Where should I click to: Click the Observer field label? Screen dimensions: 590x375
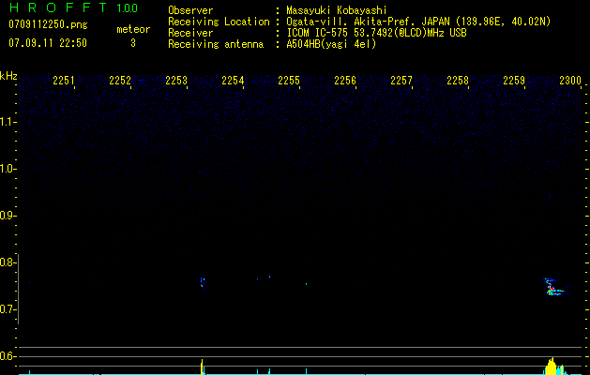tap(190, 10)
